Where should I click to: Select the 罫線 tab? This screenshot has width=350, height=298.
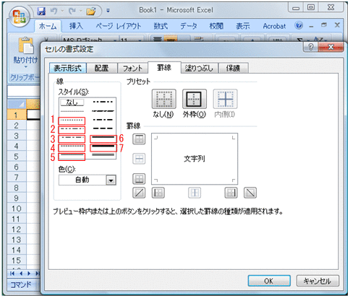point(164,68)
